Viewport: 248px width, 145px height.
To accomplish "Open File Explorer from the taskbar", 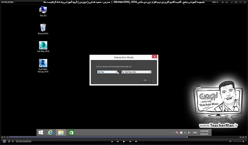I will [61, 133].
